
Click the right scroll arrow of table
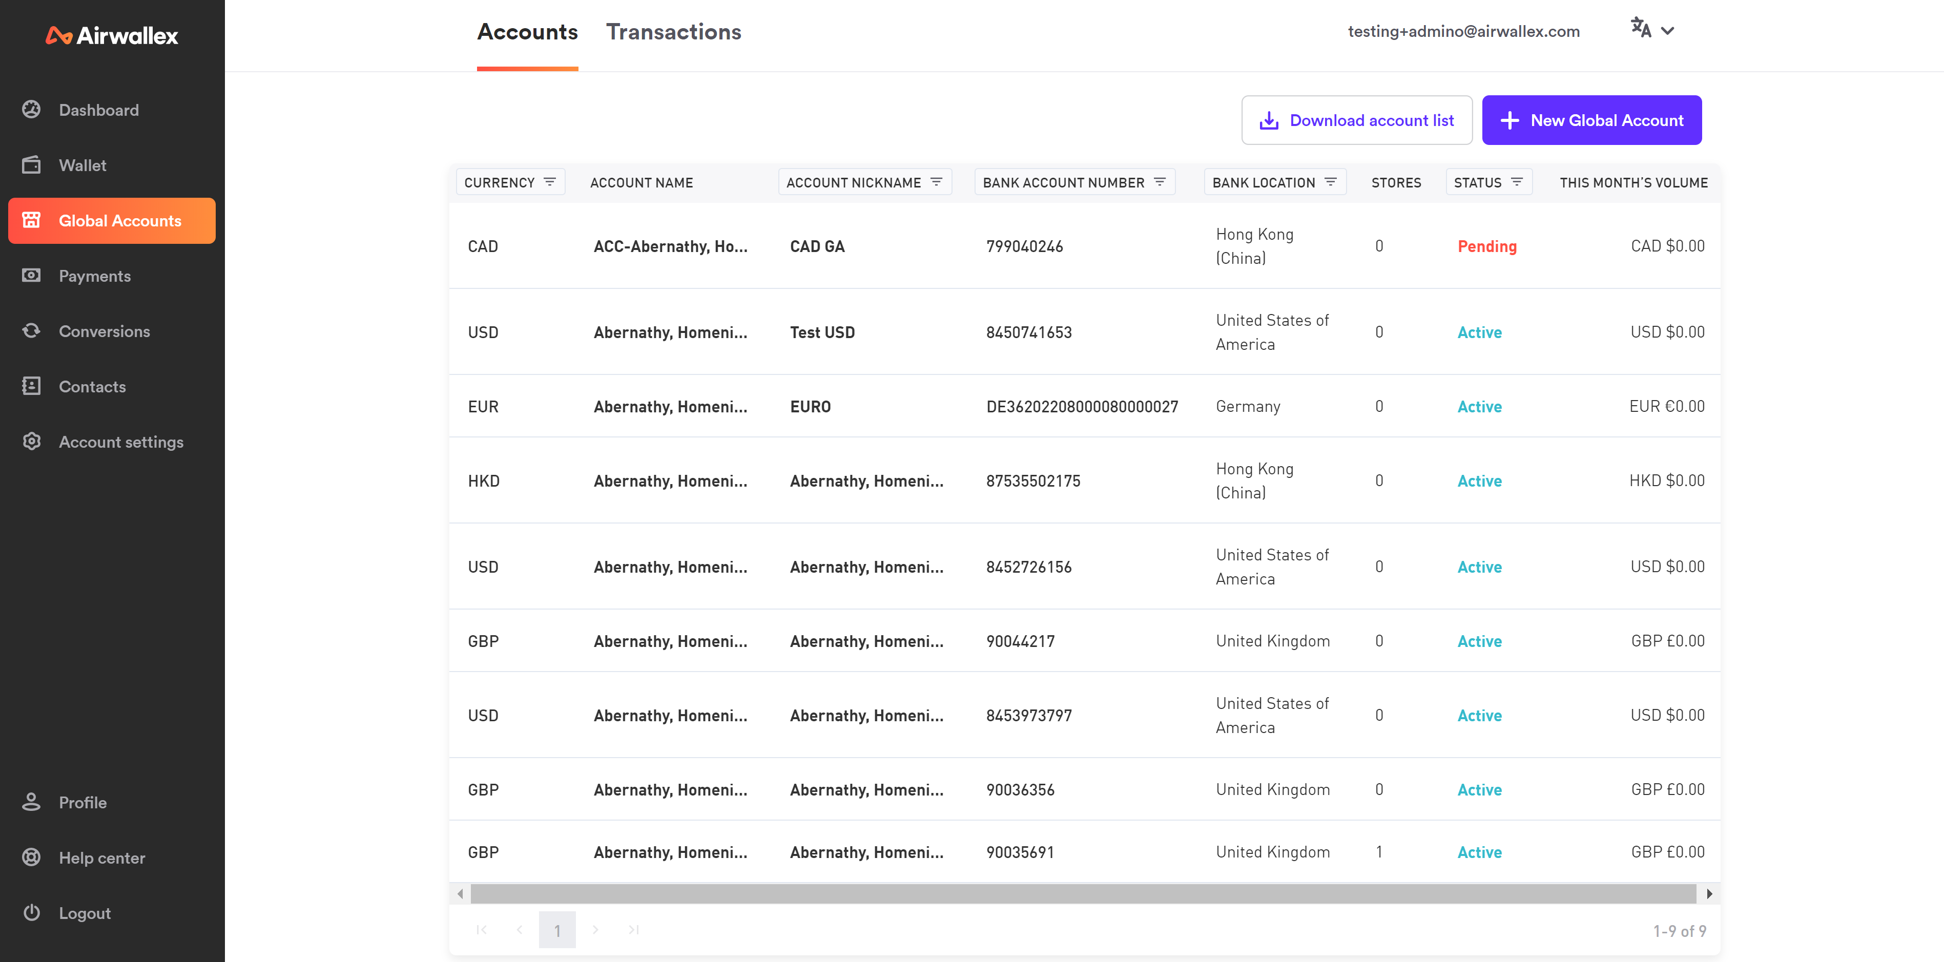click(1708, 893)
